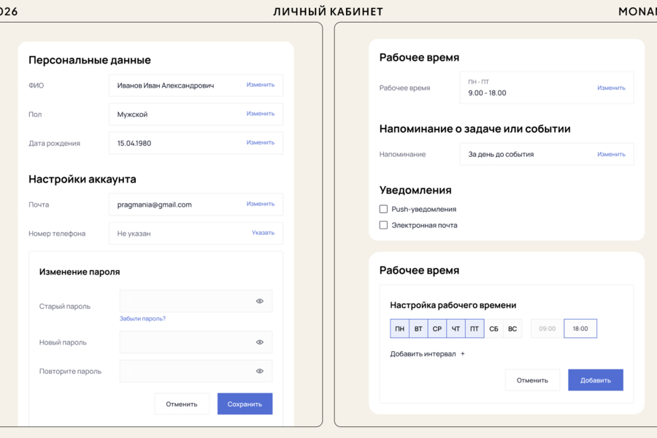Click Изменить for the Напоминание setting
Viewport: 657px width, 438px height.
[x=611, y=154]
